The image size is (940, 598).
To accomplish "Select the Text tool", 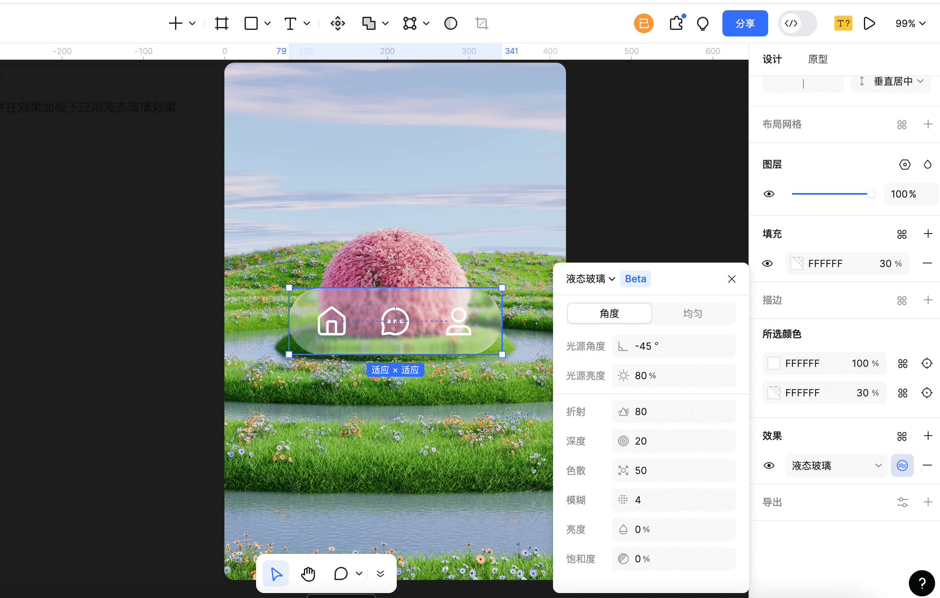I will coord(289,23).
